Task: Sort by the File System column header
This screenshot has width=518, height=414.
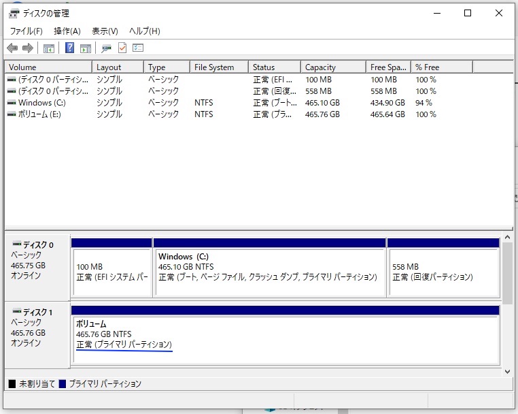Action: click(219, 67)
